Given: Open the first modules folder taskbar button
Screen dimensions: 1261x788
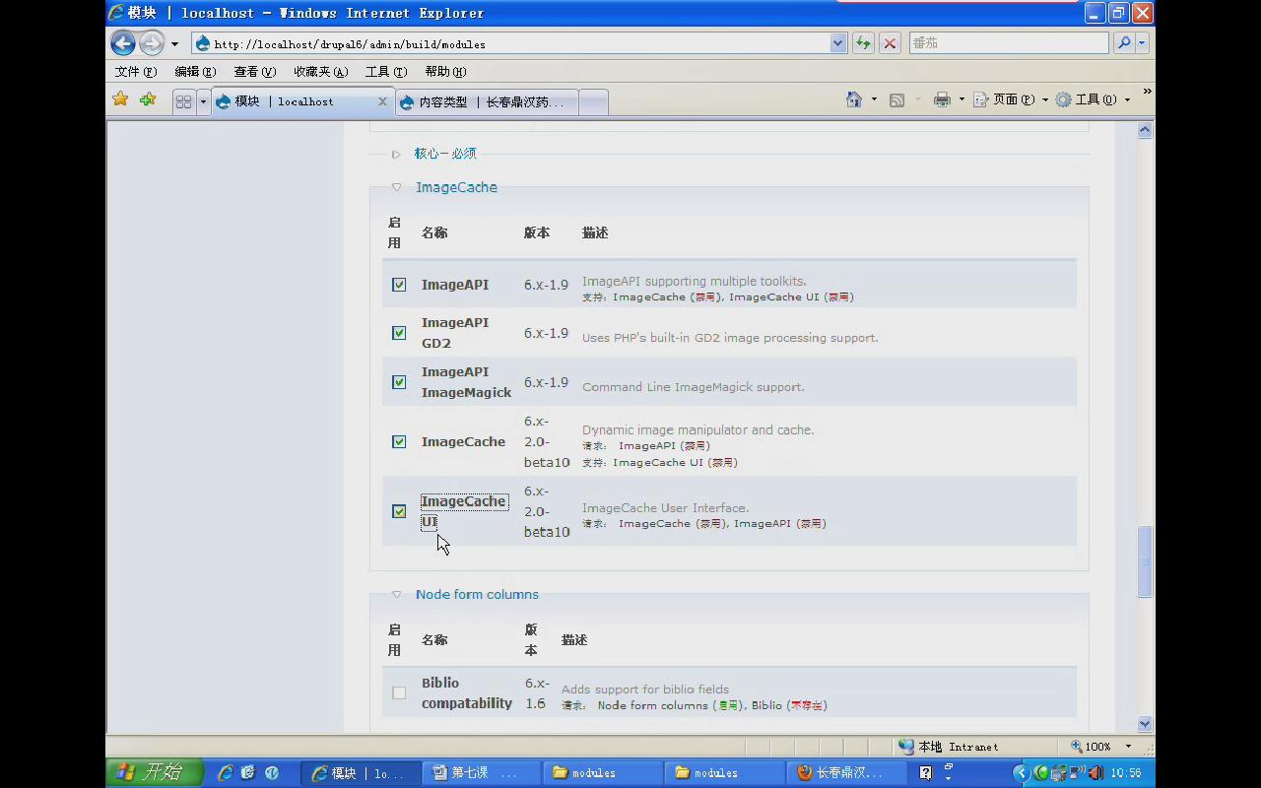Looking at the screenshot, I should click(602, 773).
